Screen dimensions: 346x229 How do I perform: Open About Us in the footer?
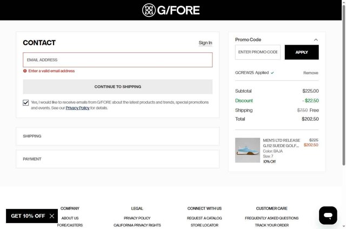point(70,218)
